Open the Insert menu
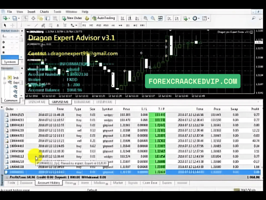 pos(31,12)
